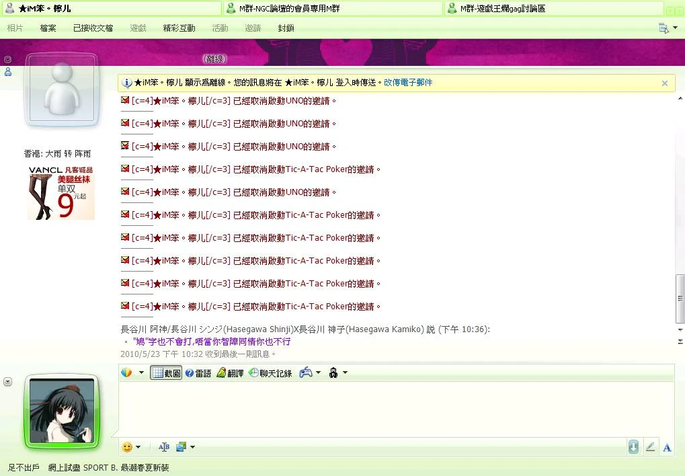Viewport: 685px width, 476px height.
Task: Click in the message input box
Action: pyautogui.click(x=397, y=409)
